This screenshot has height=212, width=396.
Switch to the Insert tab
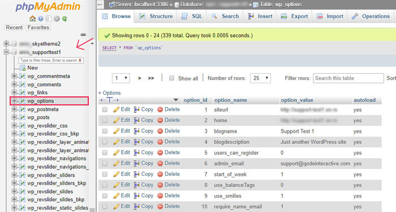click(260, 16)
